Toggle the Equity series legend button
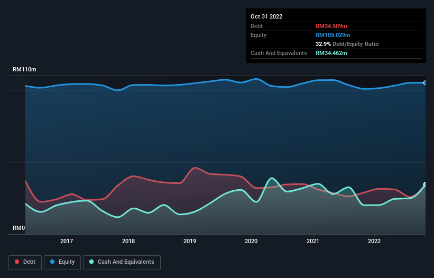The height and width of the screenshot is (278, 434). tap(62, 262)
